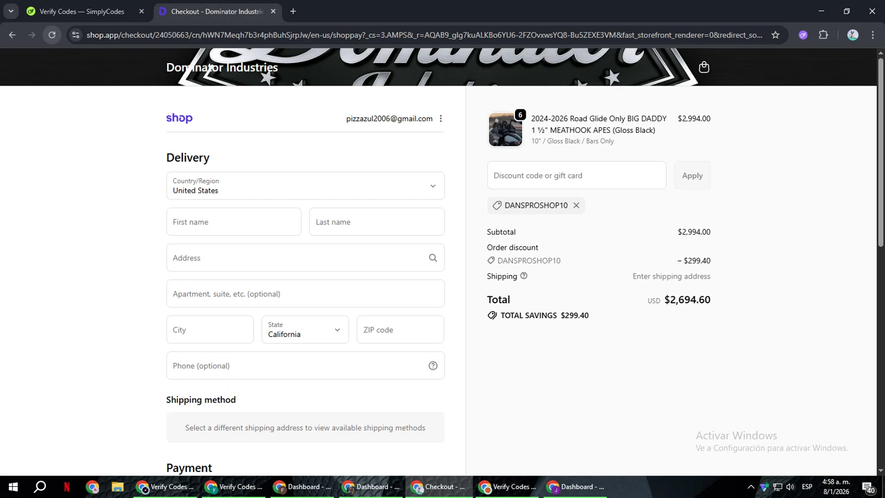Viewport: 885px width, 498px height.
Task: Switch to the Checkout taskbar window
Action: click(439, 487)
